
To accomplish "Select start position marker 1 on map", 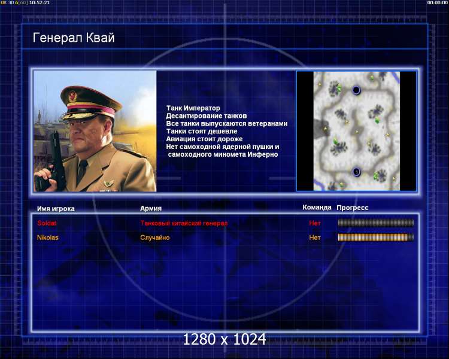I will (357, 172).
